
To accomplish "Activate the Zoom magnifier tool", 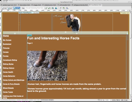I will (x=103, y=100).
